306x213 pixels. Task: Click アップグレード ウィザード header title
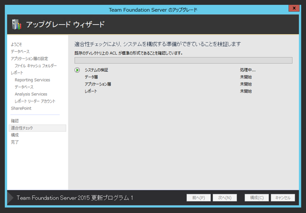(65, 24)
